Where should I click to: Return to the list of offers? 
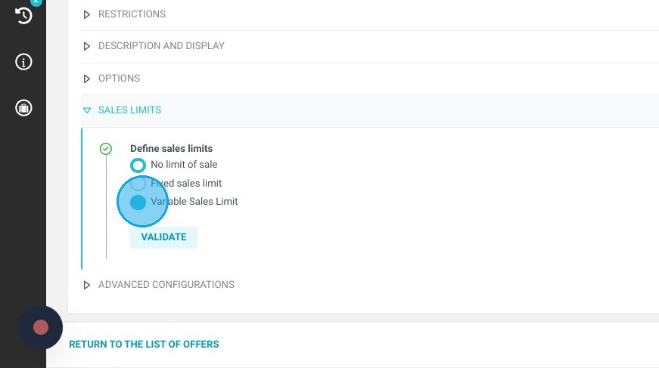[x=144, y=344]
